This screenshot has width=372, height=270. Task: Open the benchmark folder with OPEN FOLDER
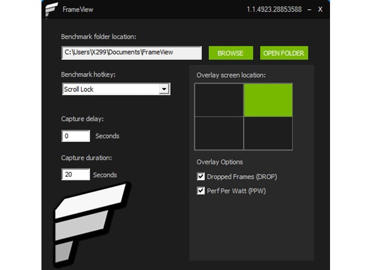[x=284, y=53]
